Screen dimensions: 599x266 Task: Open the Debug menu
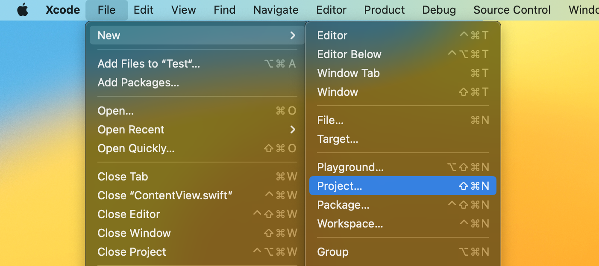pos(439,10)
